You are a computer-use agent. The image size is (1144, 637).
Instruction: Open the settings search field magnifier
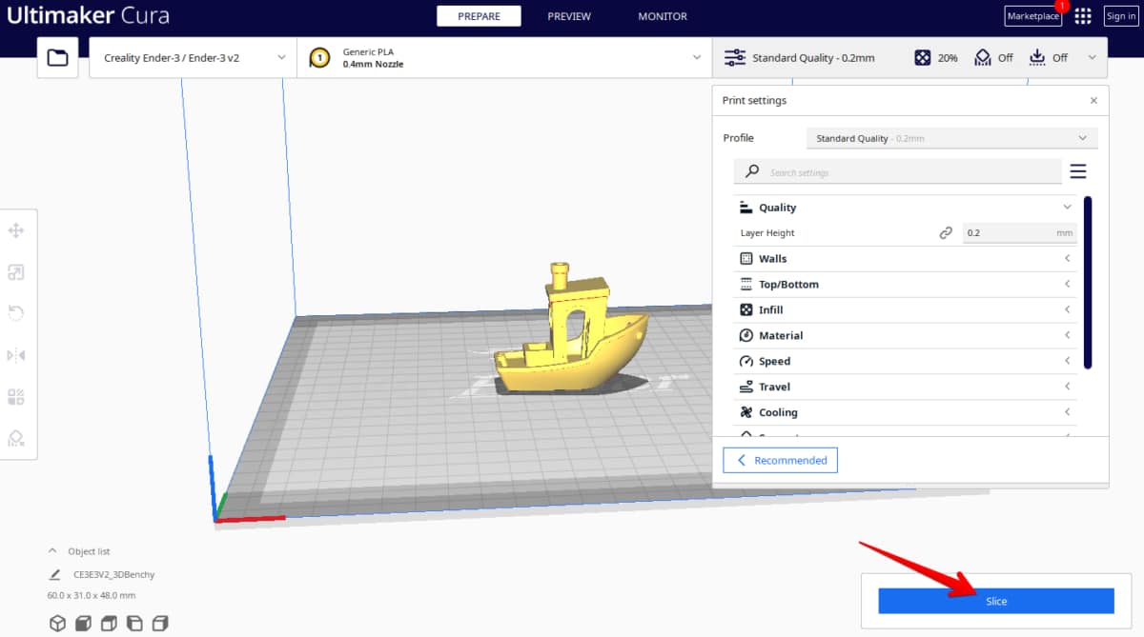[x=750, y=171]
